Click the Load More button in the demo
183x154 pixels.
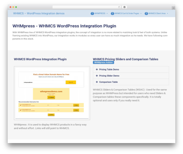click(x=51, y=115)
